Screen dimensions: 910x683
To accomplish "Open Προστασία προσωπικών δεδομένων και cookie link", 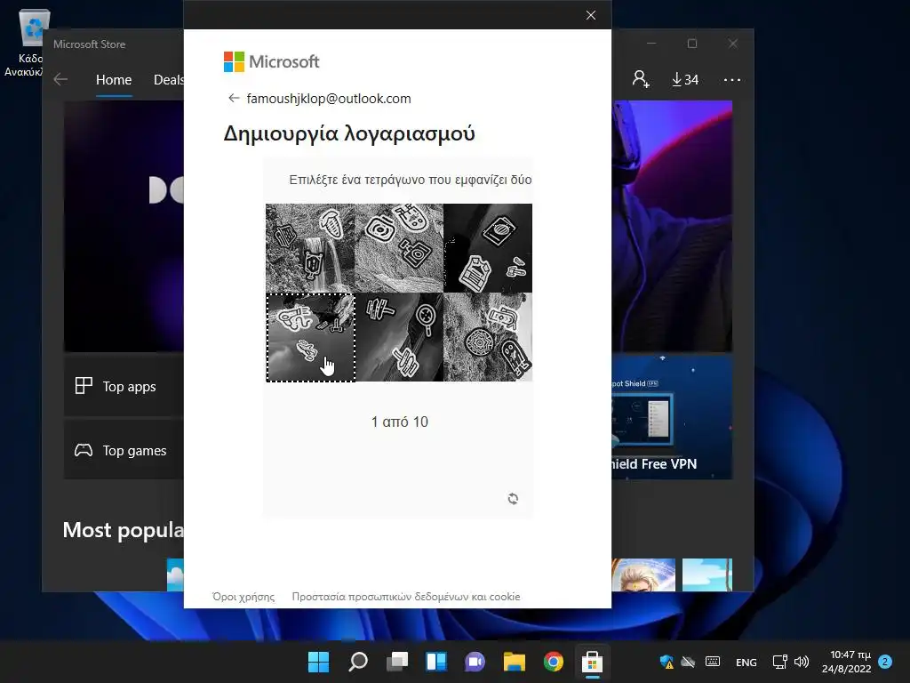I will click(x=405, y=597).
